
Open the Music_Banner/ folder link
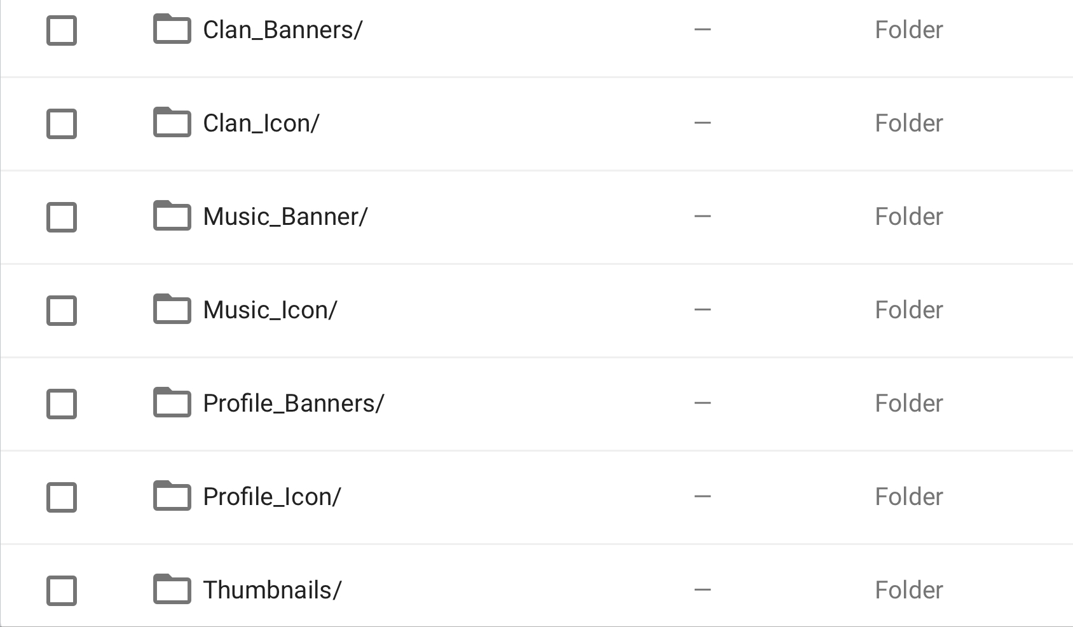[285, 217]
